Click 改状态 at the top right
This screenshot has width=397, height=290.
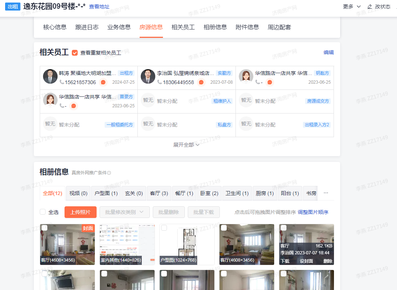click(383, 7)
